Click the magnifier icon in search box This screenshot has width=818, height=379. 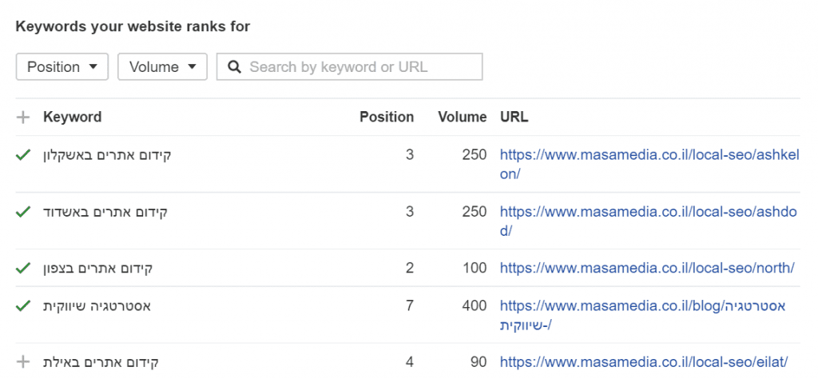point(235,67)
